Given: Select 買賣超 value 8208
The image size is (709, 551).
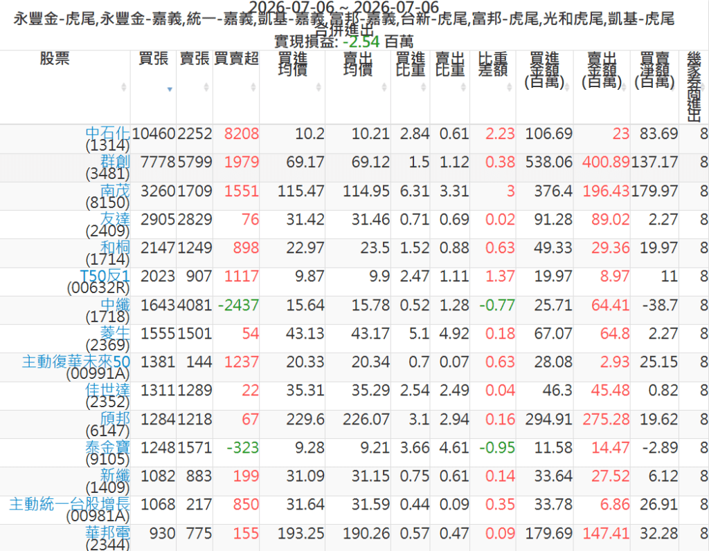Looking at the screenshot, I should [242, 133].
